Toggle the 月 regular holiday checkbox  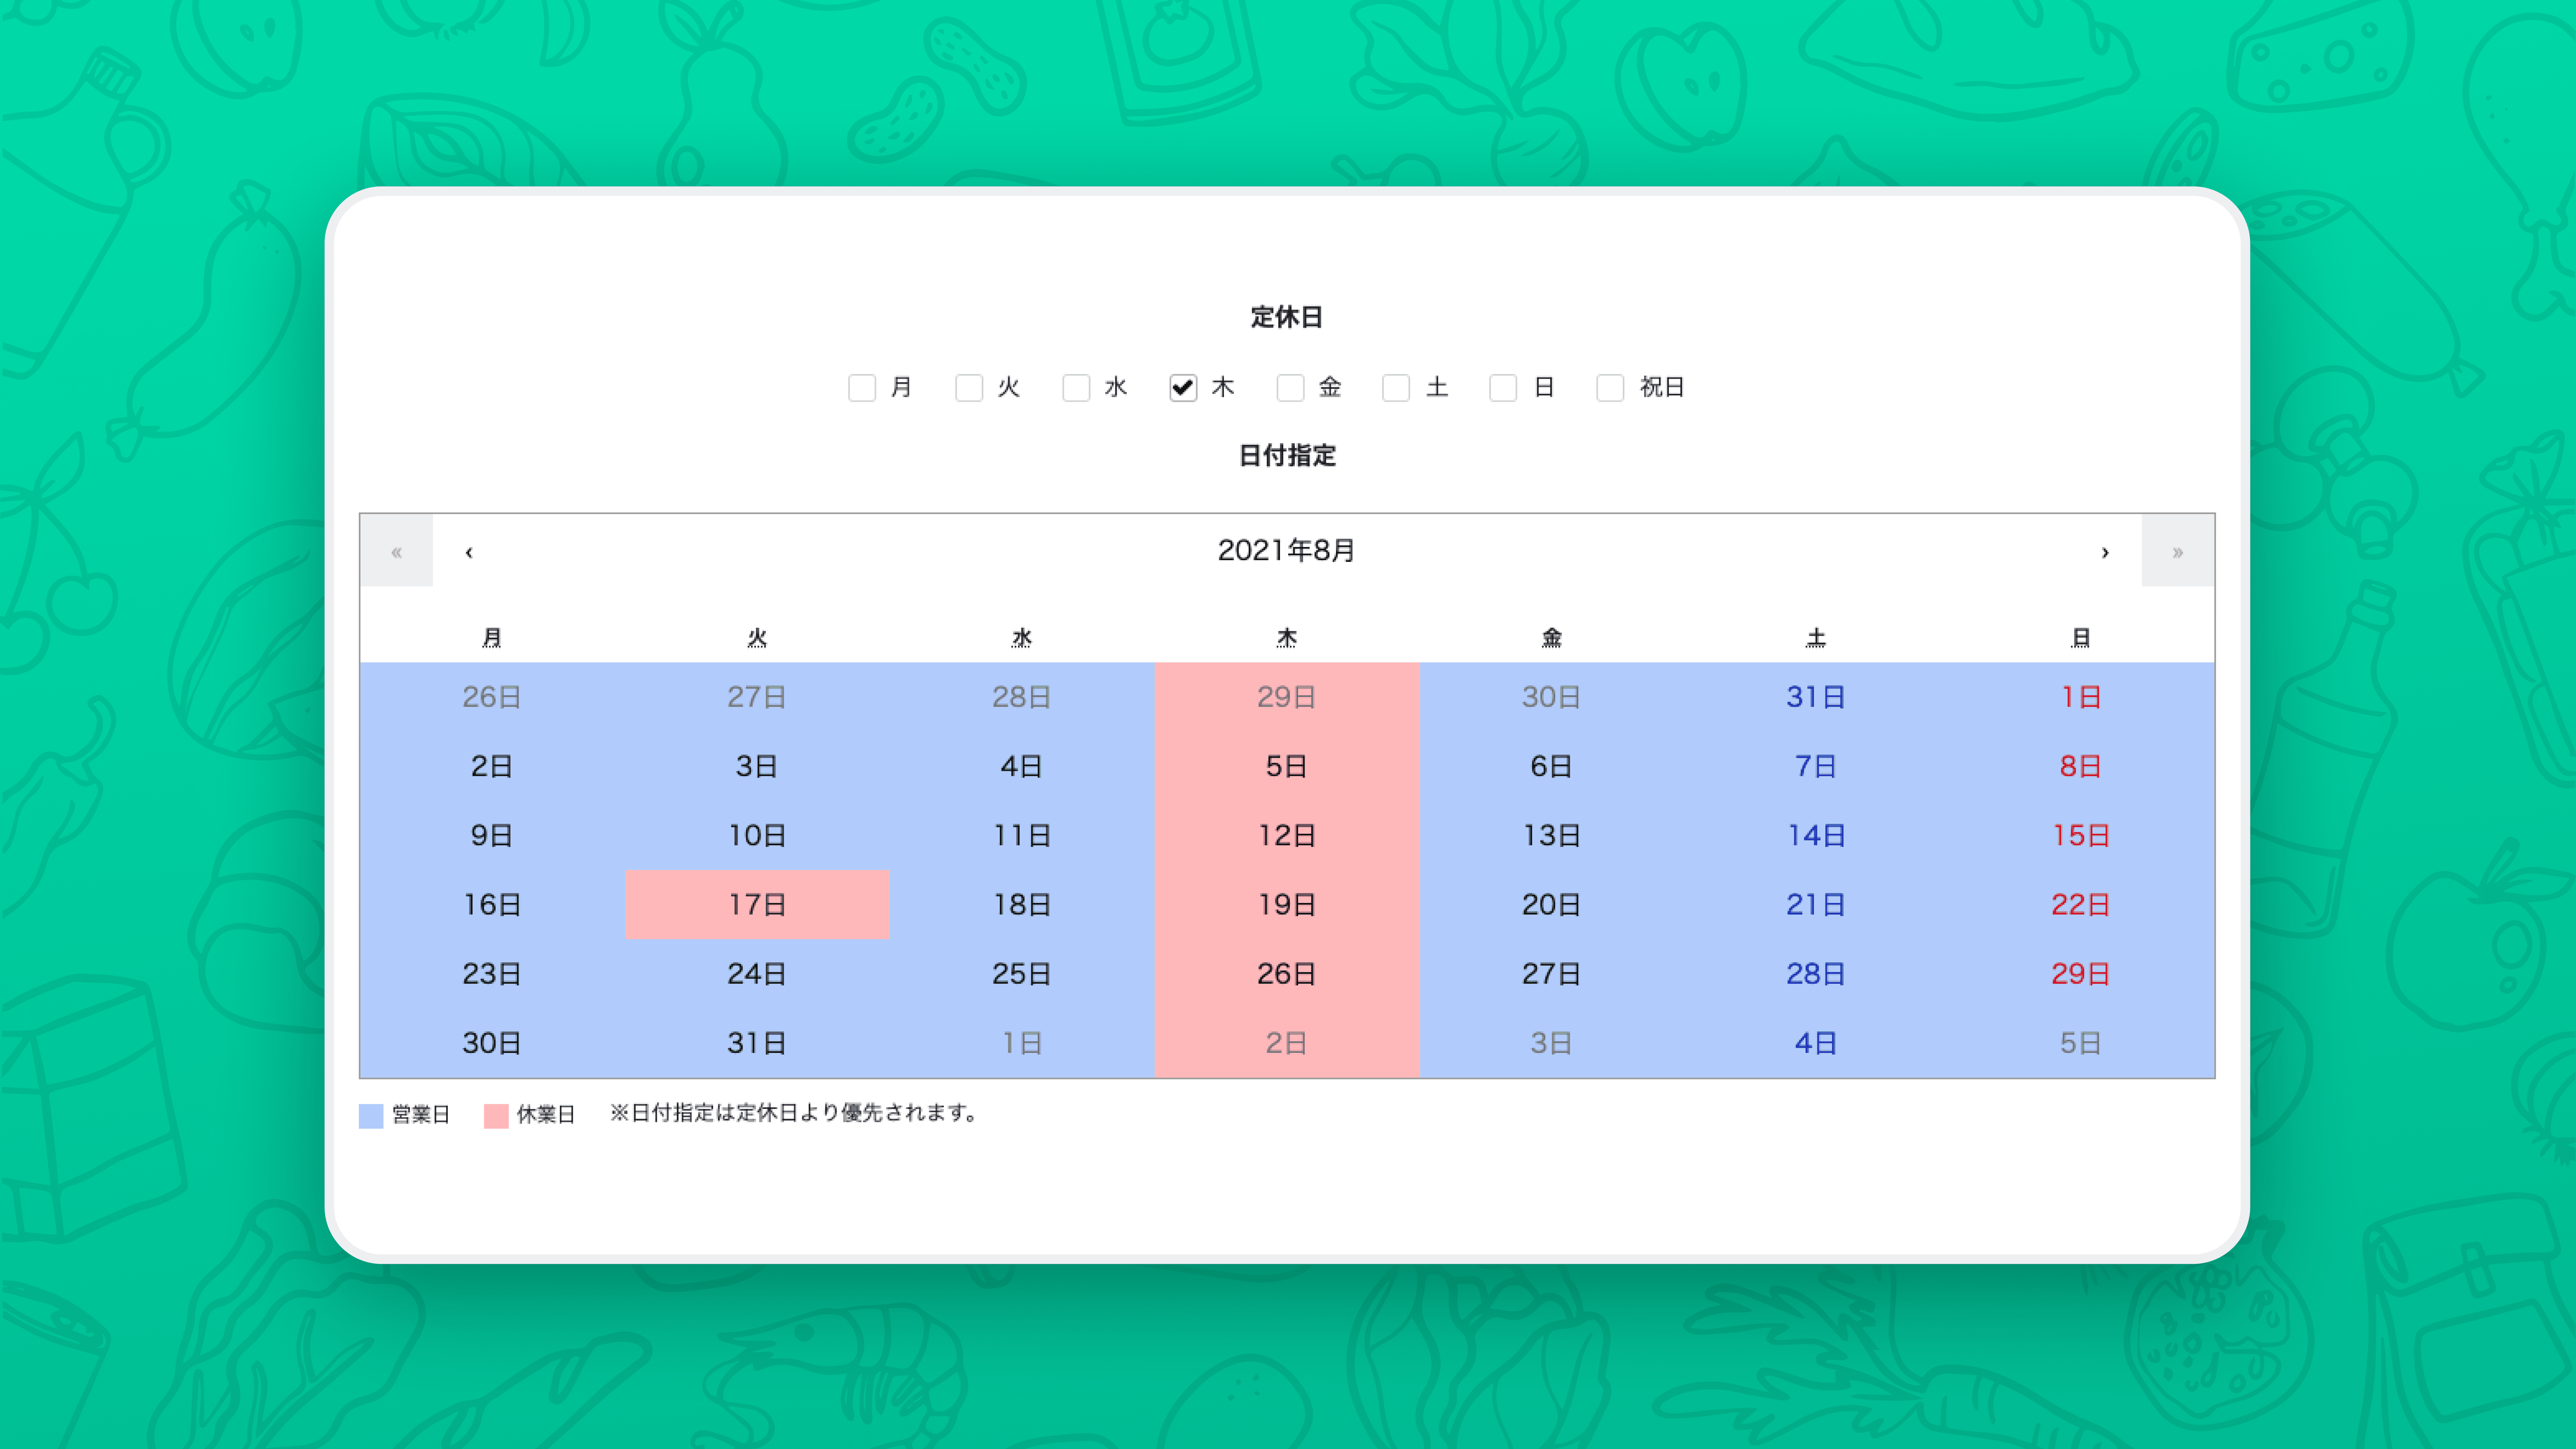(x=862, y=388)
